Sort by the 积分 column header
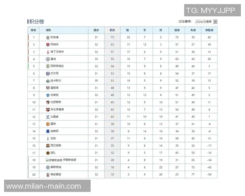245x196 pixels. (x=112, y=30)
